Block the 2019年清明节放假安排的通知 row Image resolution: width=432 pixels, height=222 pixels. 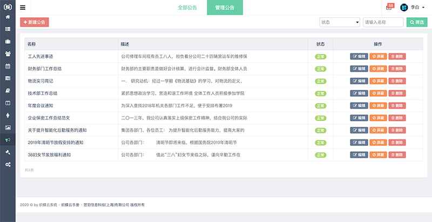(379, 143)
